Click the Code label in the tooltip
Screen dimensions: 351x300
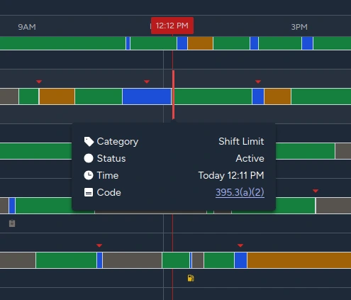coord(109,192)
